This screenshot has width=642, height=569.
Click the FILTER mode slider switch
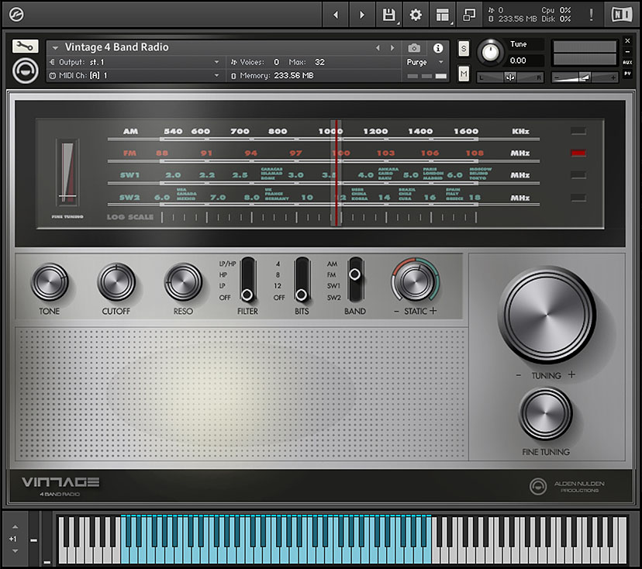click(248, 279)
